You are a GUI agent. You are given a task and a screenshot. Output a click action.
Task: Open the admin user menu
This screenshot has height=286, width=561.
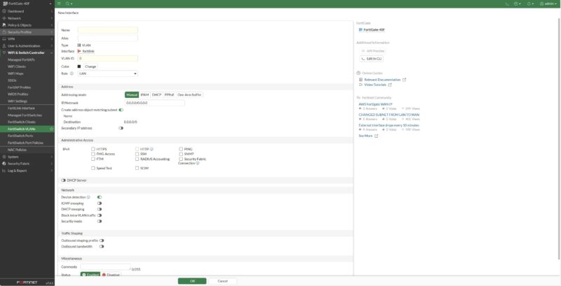coord(548,3)
